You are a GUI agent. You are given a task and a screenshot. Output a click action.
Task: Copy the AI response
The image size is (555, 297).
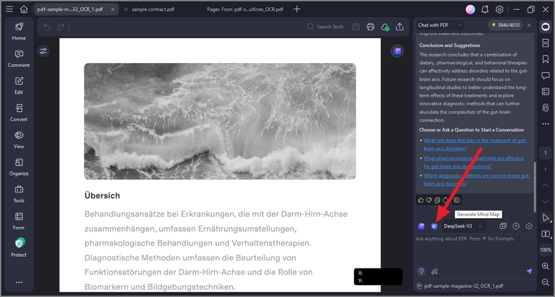point(437,200)
